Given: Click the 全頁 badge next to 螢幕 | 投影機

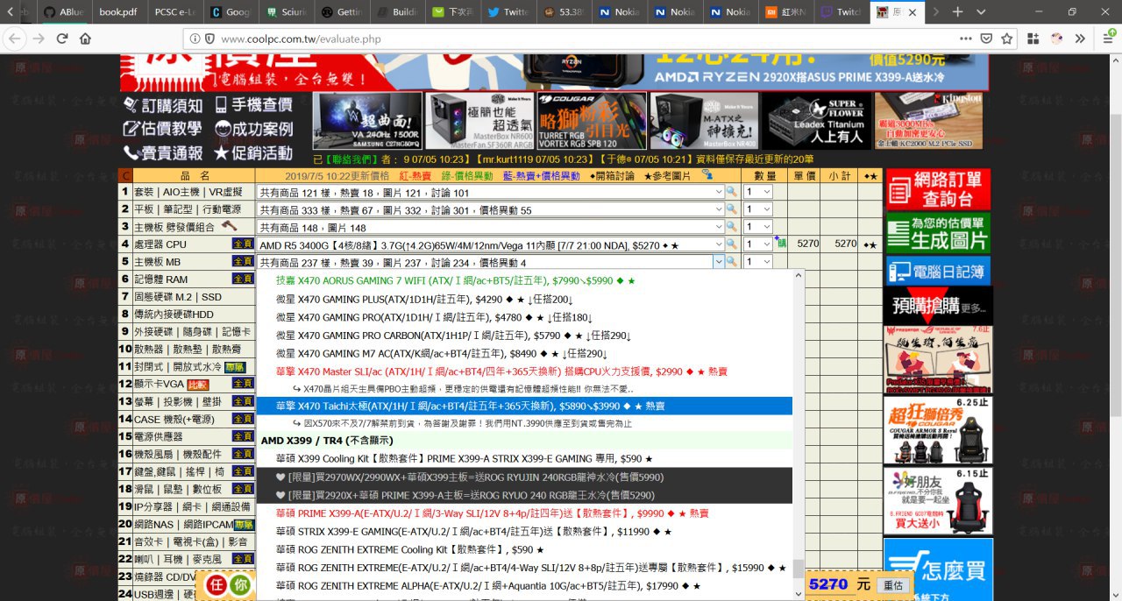Looking at the screenshot, I should [243, 401].
